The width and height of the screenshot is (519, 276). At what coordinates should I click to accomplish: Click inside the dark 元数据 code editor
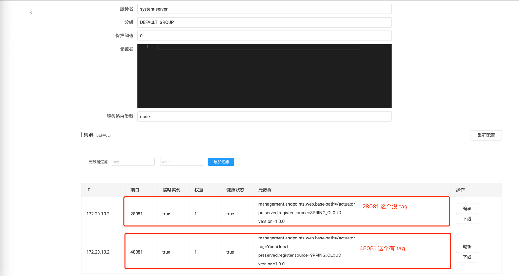point(264,76)
